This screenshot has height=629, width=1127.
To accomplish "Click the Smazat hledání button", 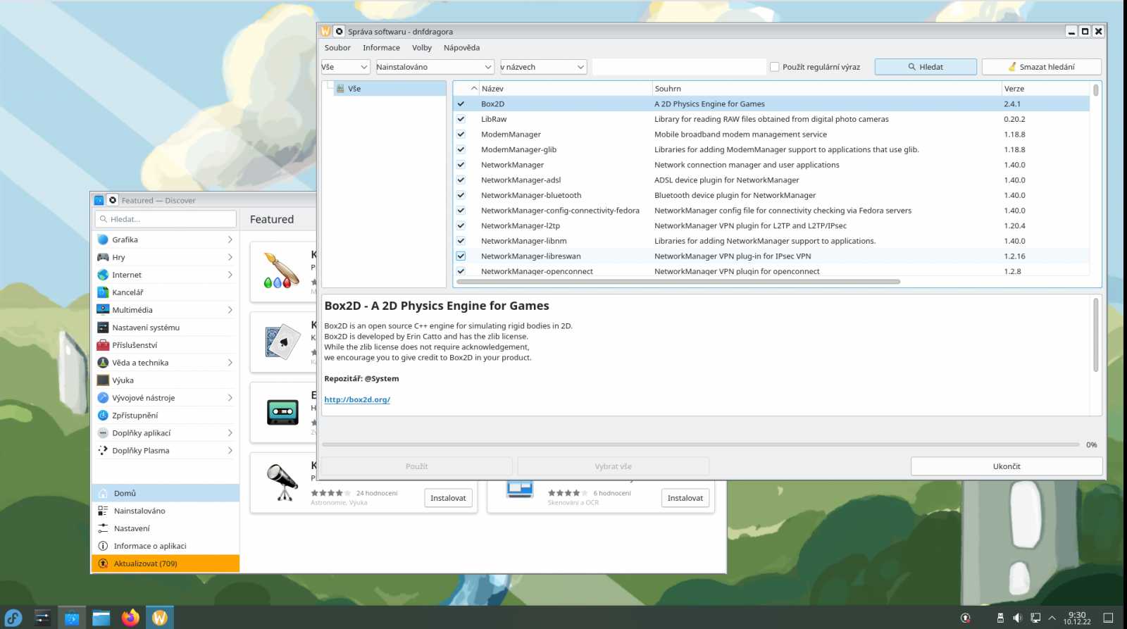I will (x=1042, y=67).
